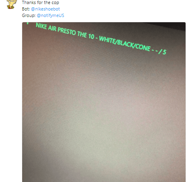The height and width of the screenshot is (182, 188).
Task: Click the word 'AIR' in green
Action: tap(52, 28)
